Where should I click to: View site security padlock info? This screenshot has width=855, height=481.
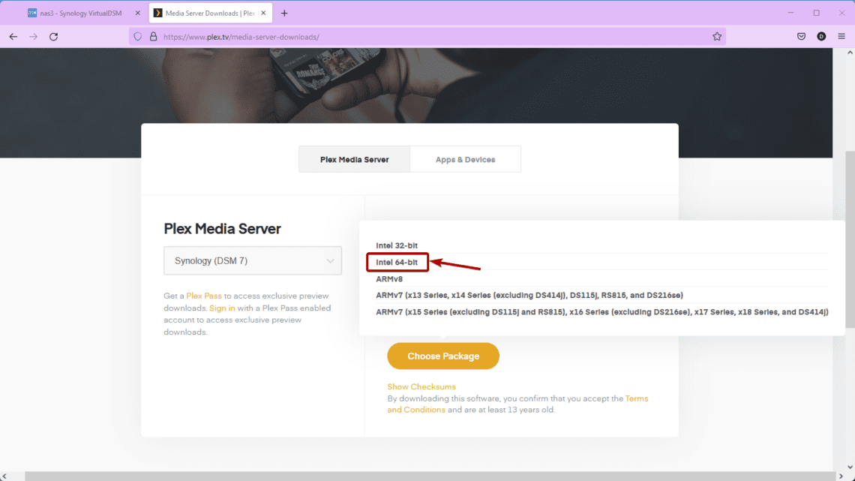pyautogui.click(x=153, y=37)
